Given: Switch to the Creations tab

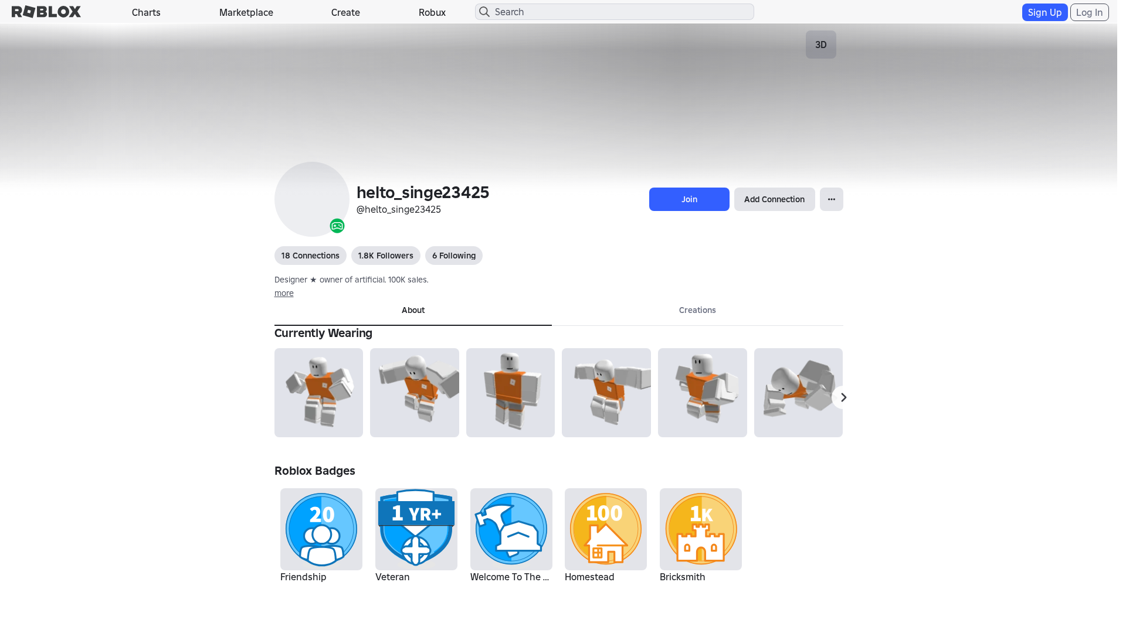Looking at the screenshot, I should (697, 311).
